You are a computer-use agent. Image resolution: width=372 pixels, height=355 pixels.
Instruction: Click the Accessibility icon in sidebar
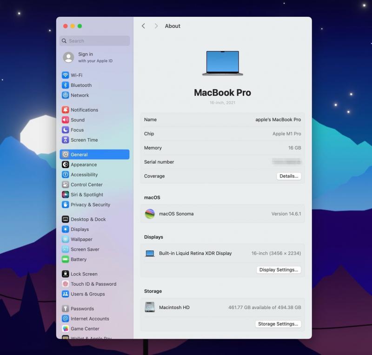point(65,175)
